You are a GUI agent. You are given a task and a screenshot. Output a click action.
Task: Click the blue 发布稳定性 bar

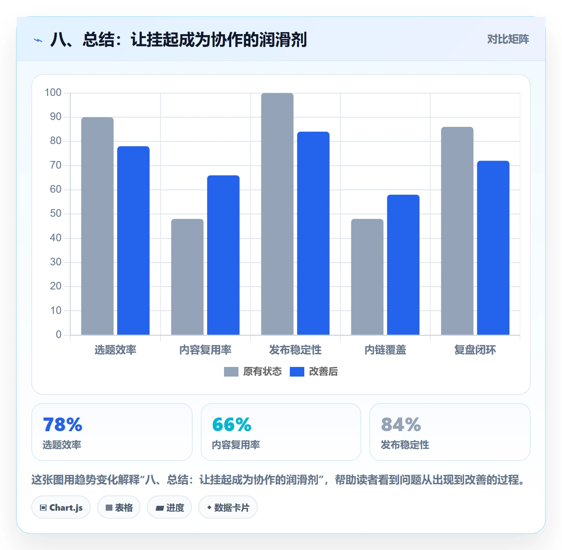[x=313, y=233]
